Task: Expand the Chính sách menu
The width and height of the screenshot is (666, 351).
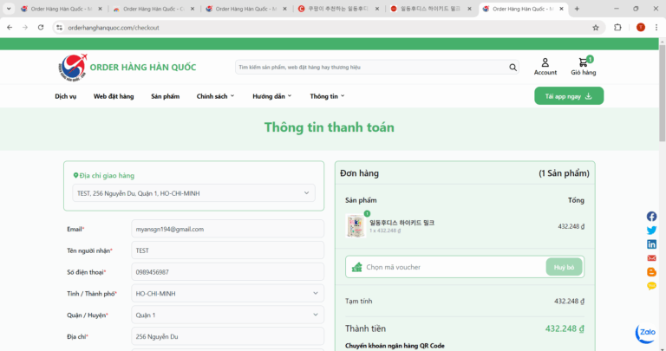Action: (215, 96)
